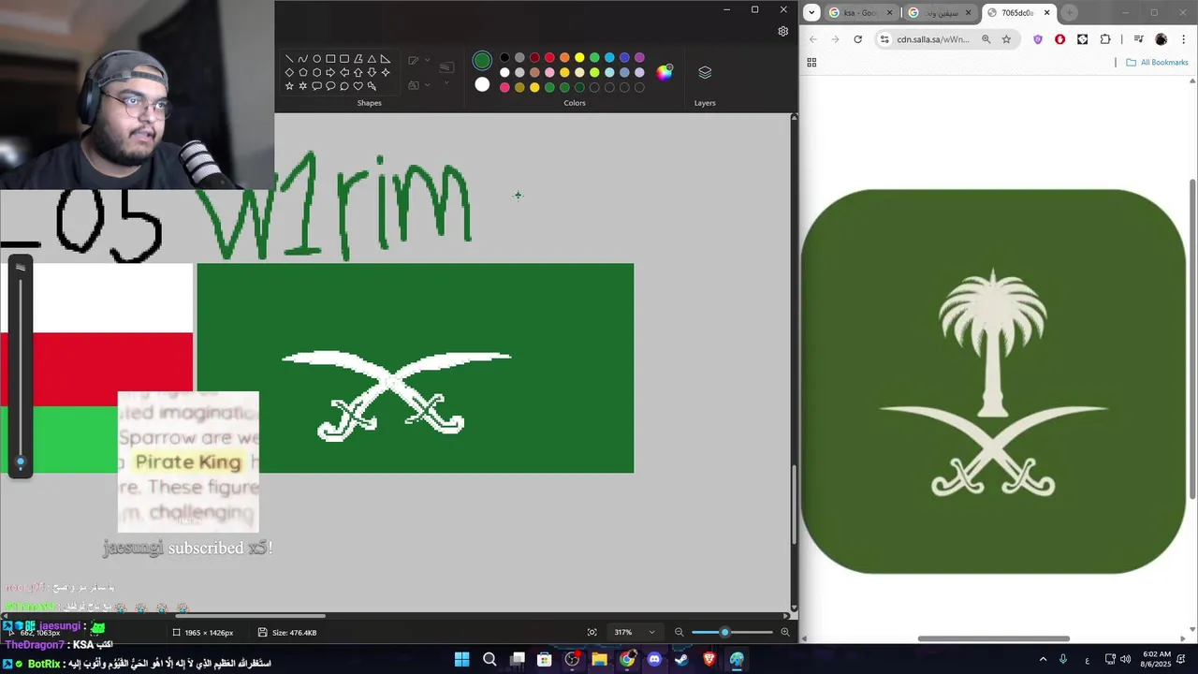Viewport: 1198px width, 674px height.
Task: Select the diamond shape
Action: point(289,72)
